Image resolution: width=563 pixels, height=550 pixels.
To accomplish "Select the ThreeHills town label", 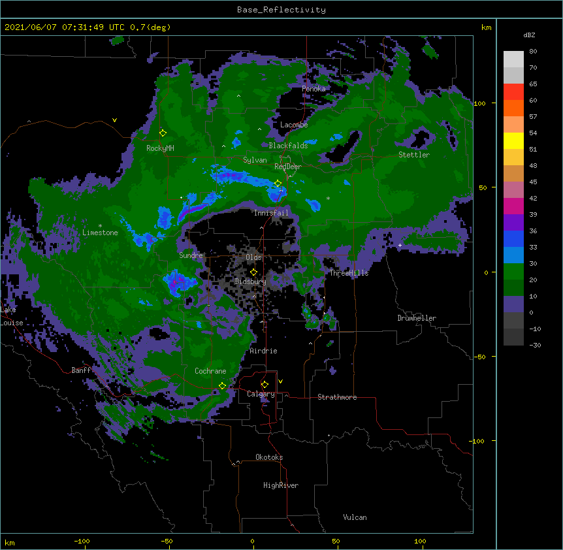I will tap(349, 273).
